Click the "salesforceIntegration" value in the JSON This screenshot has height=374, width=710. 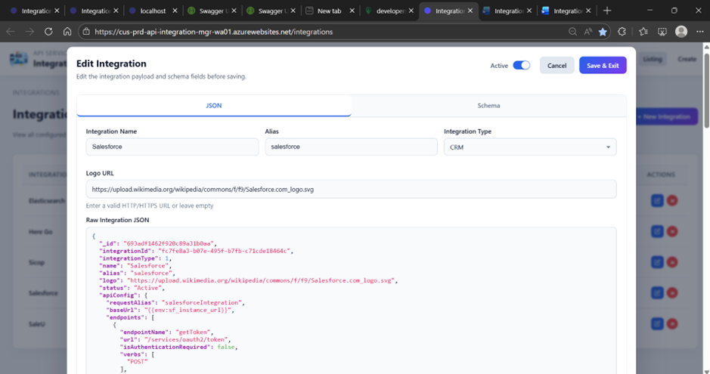(201, 302)
